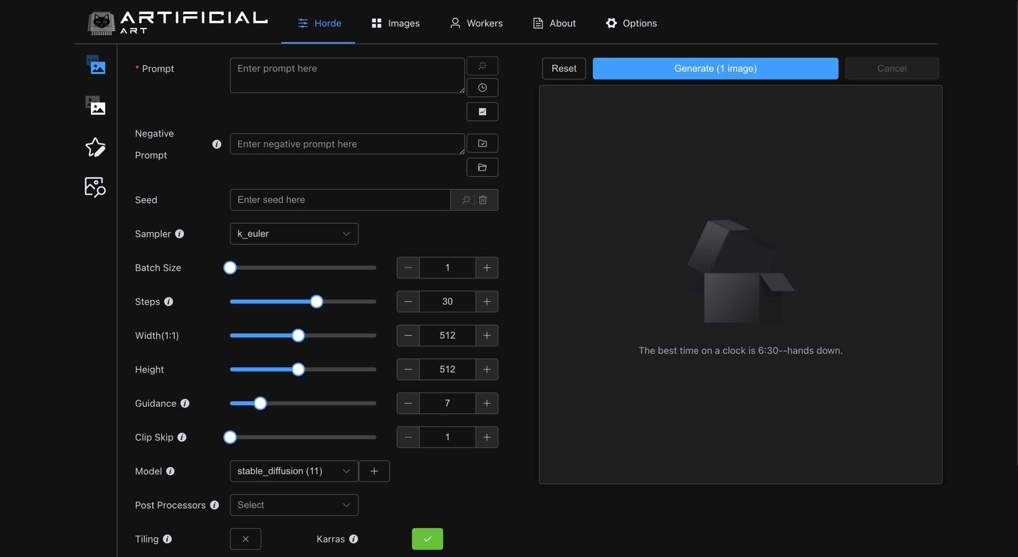Click the Steps value field 30
Image resolution: width=1018 pixels, height=557 pixels.
click(x=447, y=302)
